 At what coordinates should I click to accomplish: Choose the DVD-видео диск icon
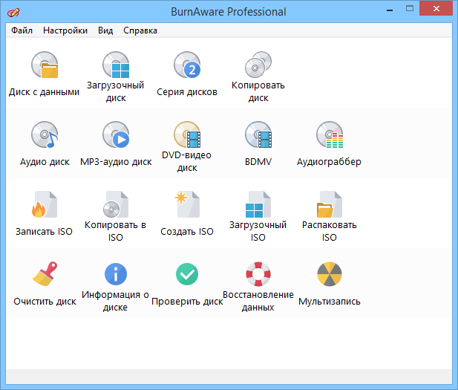point(187,136)
